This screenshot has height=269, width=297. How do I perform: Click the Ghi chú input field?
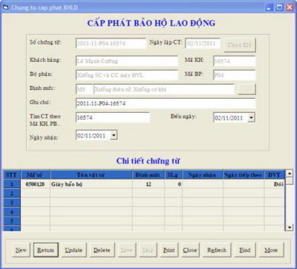166,103
